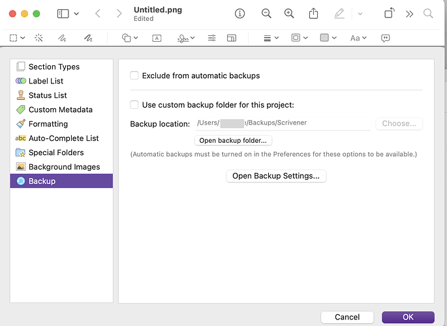447x326 pixels.
Task: Go to Custom Metadata settings pane
Action: coord(60,110)
